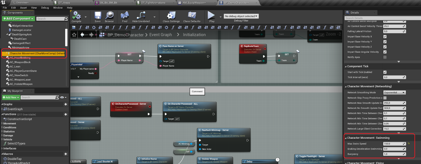Click the favorite star icon in graph header
This screenshot has width=421, height=164.
pos(74,35)
